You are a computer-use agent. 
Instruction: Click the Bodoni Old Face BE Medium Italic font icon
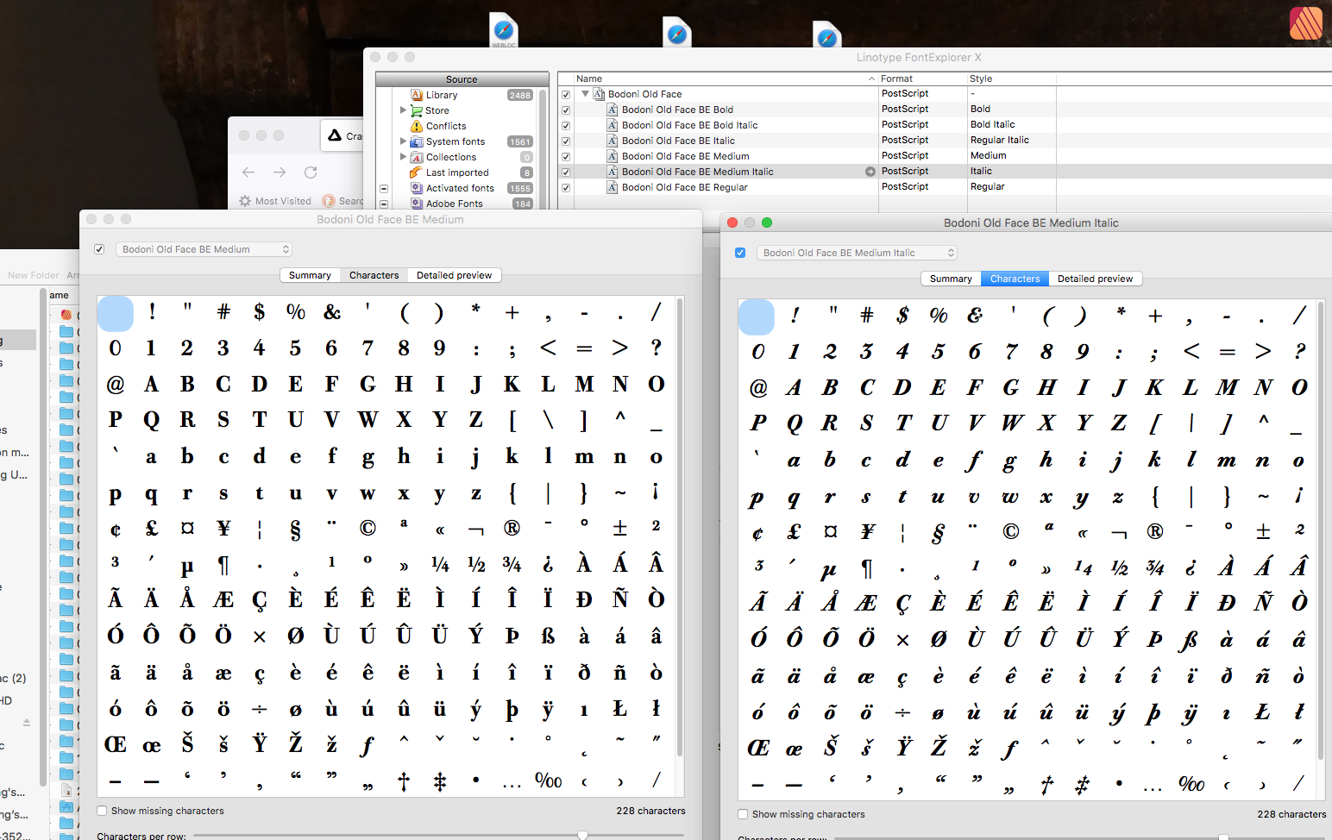(613, 172)
